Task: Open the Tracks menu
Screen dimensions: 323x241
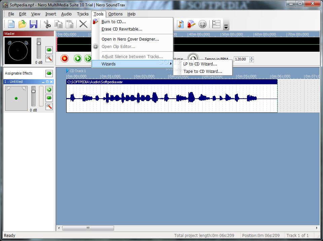Action: click(x=83, y=14)
